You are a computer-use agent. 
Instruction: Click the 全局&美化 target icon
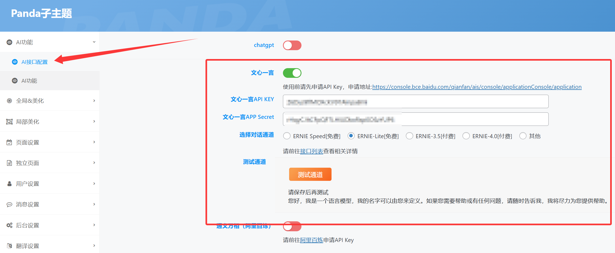pos(9,101)
